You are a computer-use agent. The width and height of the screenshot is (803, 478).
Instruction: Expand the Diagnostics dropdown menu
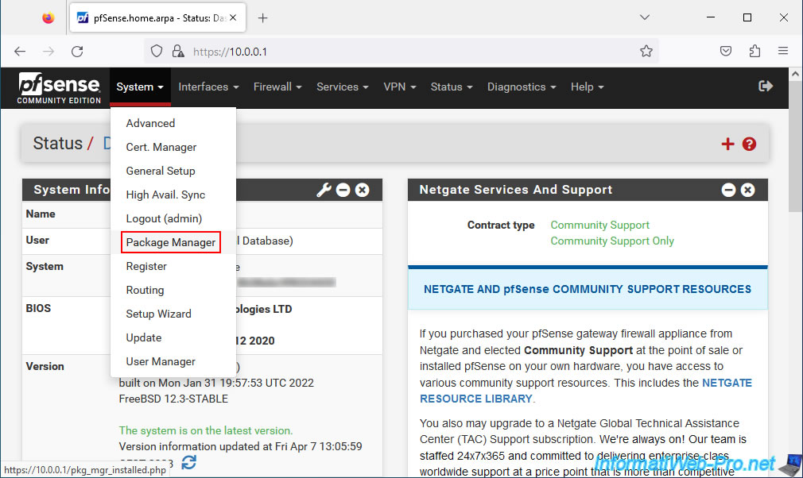(x=522, y=87)
